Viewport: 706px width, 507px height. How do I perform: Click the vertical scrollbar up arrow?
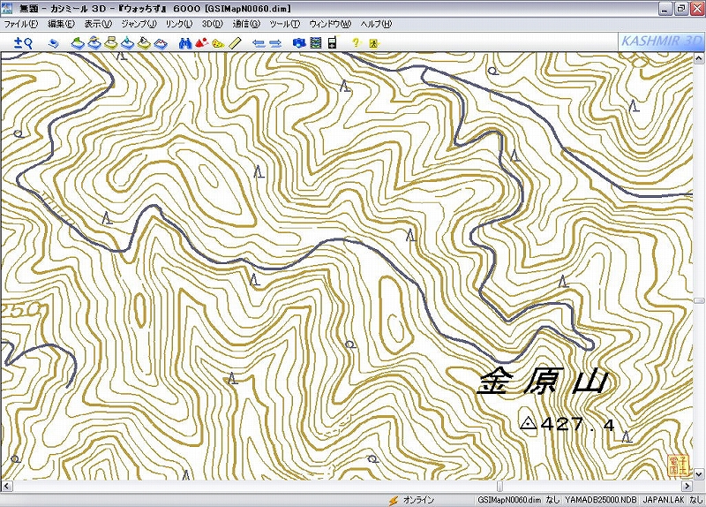coord(699,58)
